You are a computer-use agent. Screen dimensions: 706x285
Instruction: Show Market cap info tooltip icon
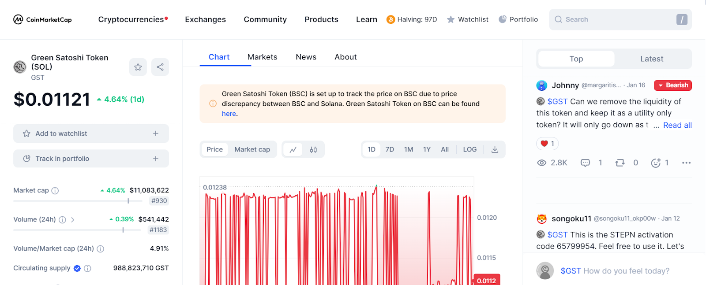point(55,191)
